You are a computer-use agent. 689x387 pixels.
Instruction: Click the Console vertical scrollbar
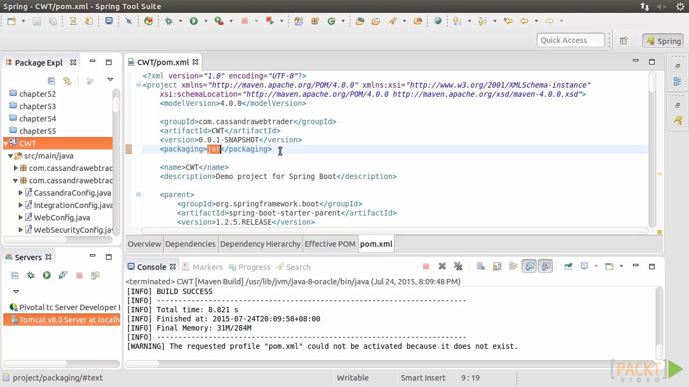[659, 322]
